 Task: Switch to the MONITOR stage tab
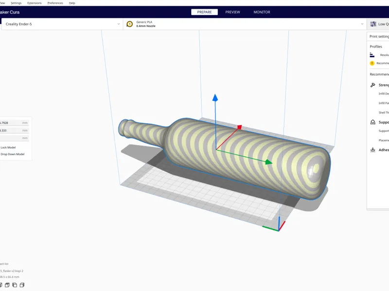click(262, 12)
